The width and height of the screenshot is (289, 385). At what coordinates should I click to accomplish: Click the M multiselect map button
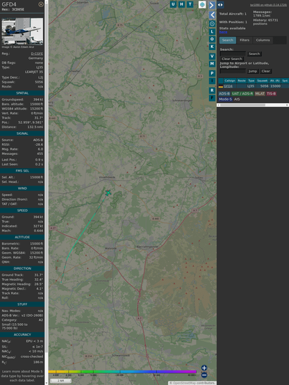pos(212,64)
